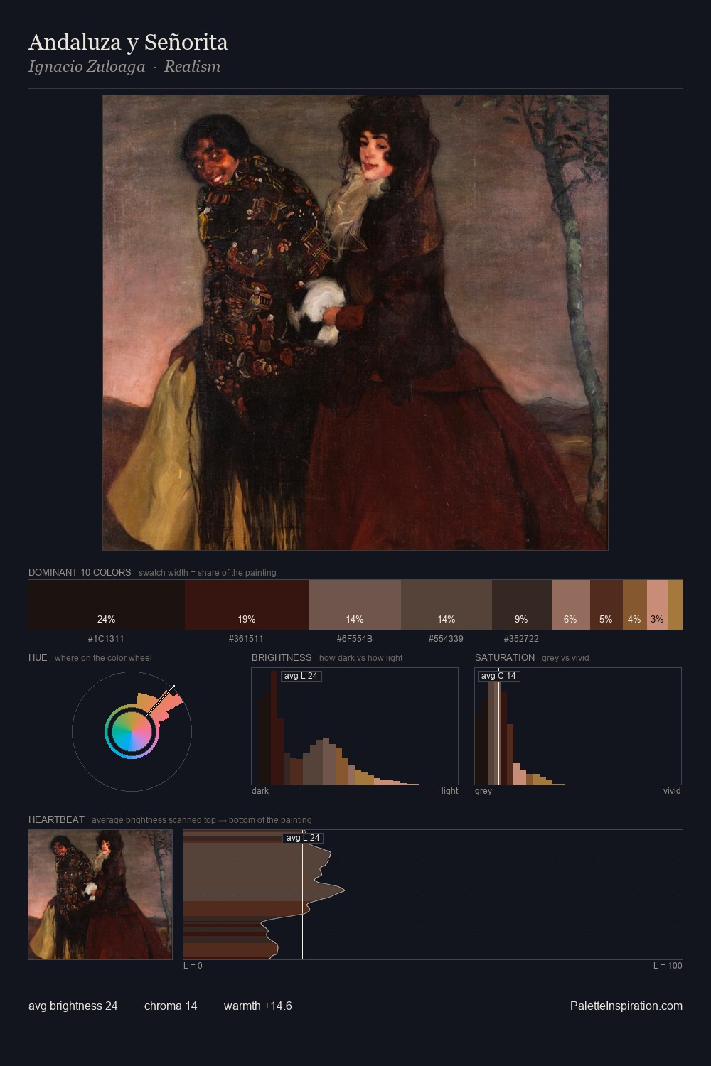
Task: Click the Heartbeat 'average brightness scanned' caption
Action: (x=201, y=820)
